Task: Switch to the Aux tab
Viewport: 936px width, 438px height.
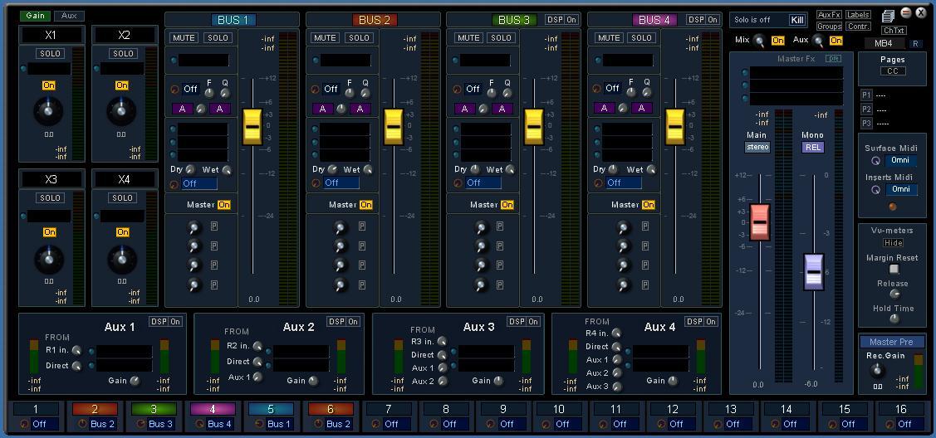Action: pos(69,16)
